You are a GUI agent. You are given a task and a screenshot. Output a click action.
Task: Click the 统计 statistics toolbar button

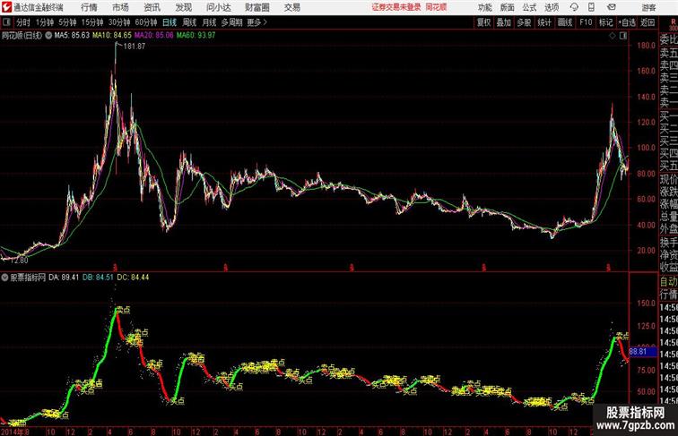pyautogui.click(x=544, y=22)
